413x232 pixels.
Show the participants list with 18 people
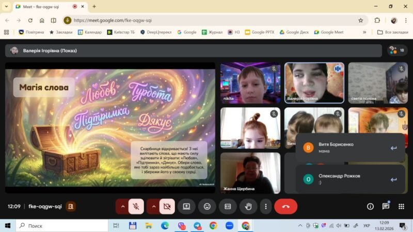point(397,51)
